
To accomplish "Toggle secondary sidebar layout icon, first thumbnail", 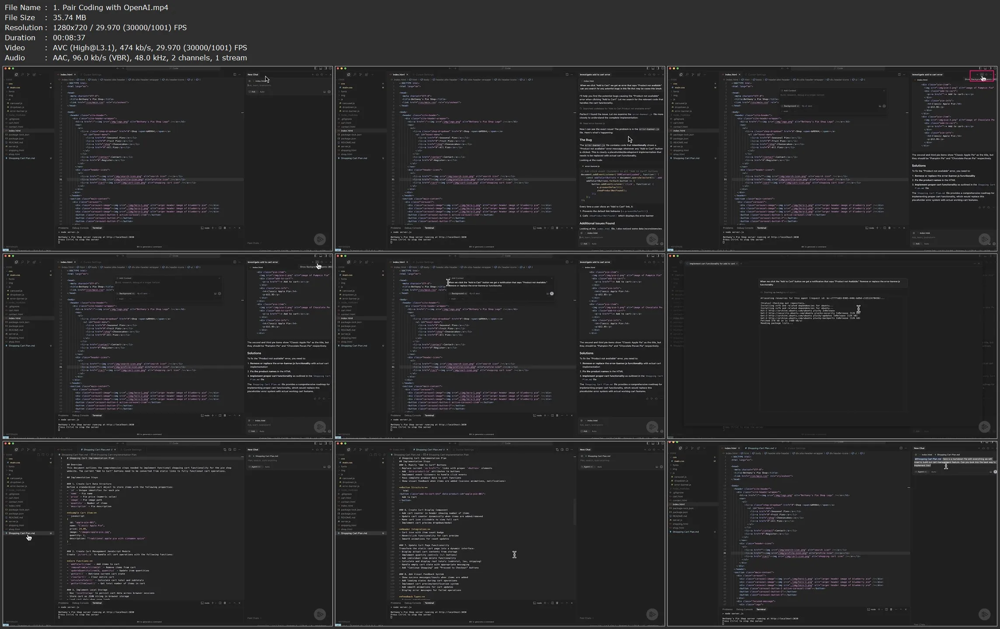I will pyautogui.click(x=326, y=68).
